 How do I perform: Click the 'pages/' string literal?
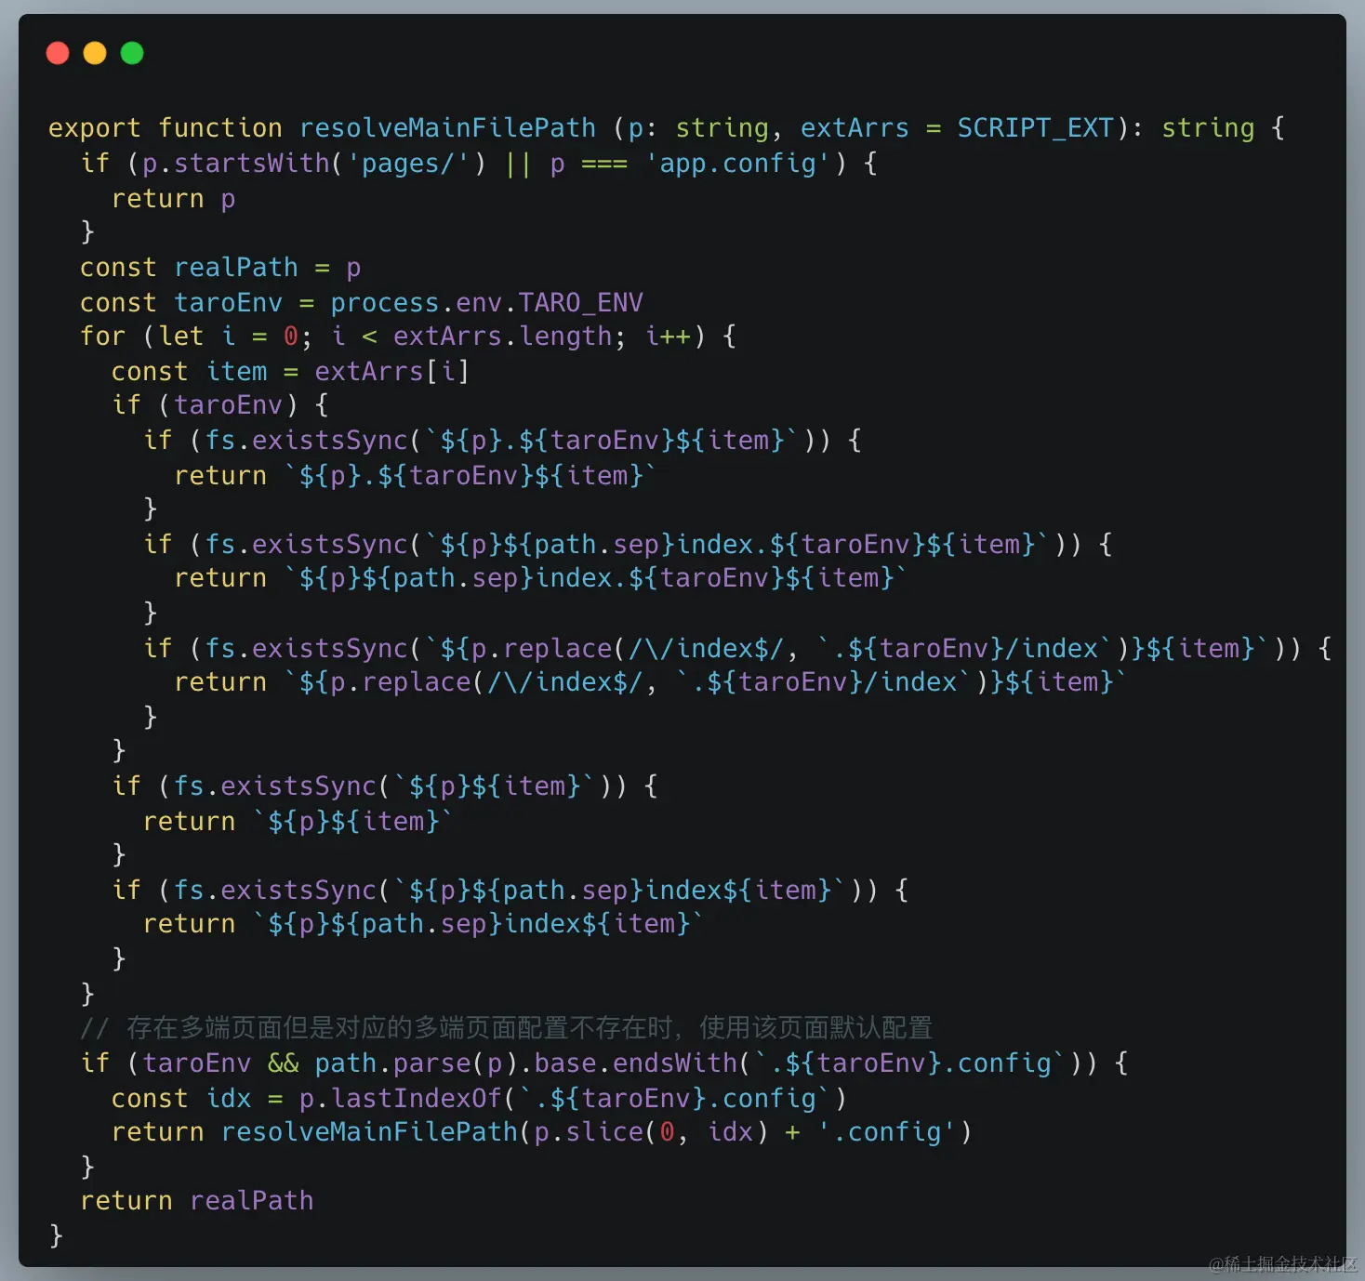(408, 163)
